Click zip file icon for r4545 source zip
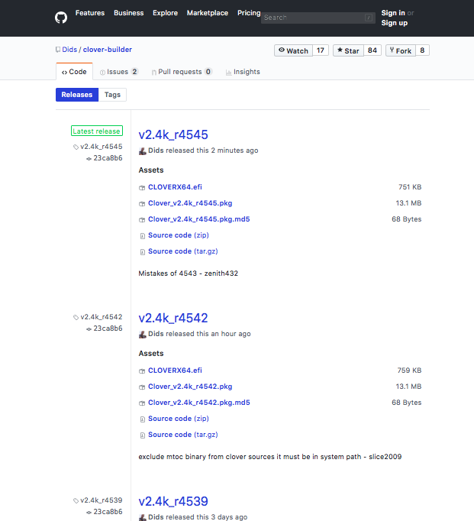This screenshot has width=474, height=521. click(143, 236)
